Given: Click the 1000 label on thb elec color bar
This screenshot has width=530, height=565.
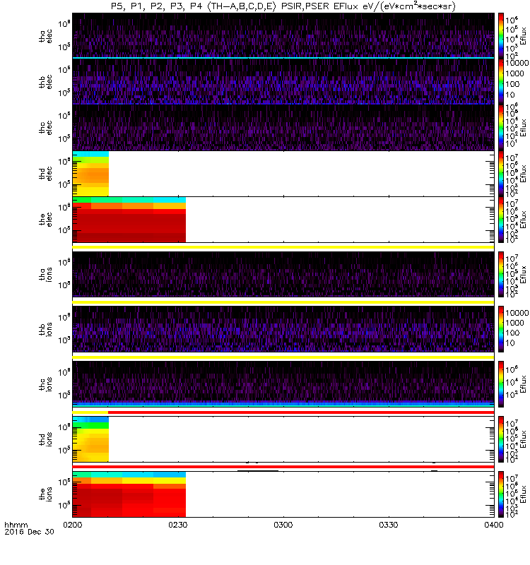Looking at the screenshot, I should pos(514,73).
